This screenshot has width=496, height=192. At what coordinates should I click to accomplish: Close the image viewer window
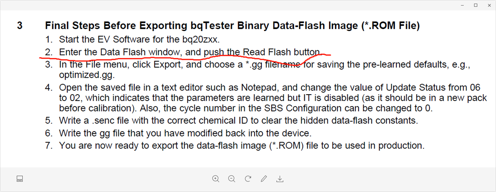click(488, 5)
